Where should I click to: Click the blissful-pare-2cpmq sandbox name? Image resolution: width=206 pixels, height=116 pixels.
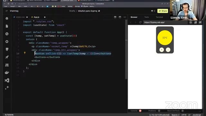pos(88,11)
